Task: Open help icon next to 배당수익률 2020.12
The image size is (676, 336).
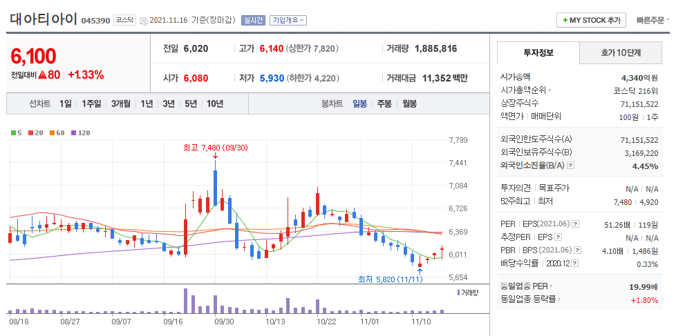Action: [576, 264]
